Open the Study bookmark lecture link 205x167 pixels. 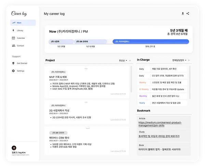(159, 136)
